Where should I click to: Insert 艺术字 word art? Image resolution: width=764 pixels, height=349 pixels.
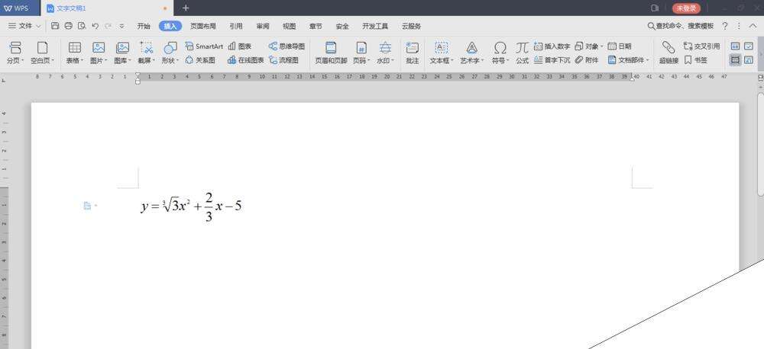coord(471,53)
